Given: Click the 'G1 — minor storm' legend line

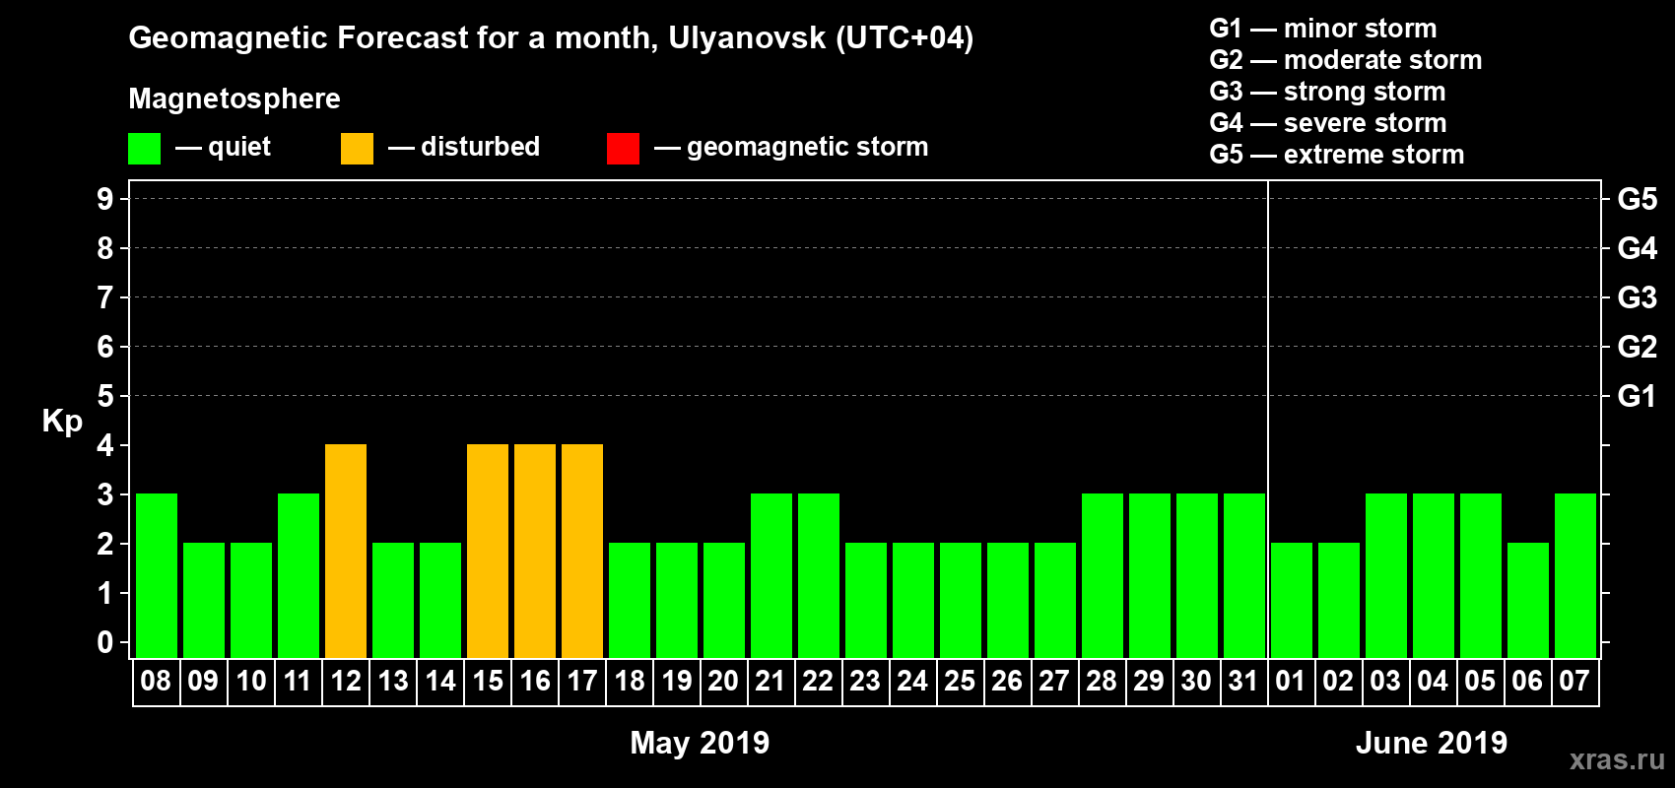Looking at the screenshot, I should 1323,29.
